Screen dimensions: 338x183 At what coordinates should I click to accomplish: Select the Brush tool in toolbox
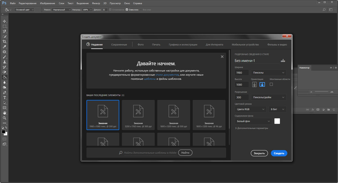pos(5,57)
